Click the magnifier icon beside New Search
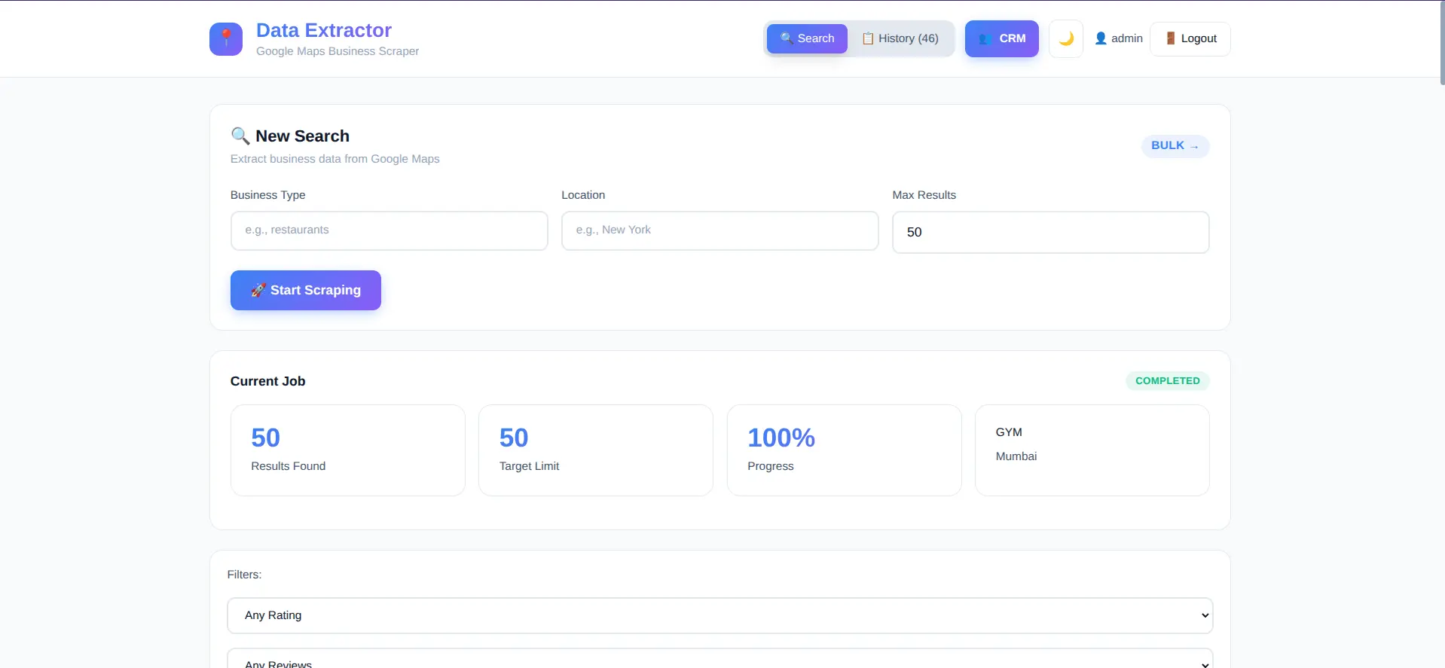The image size is (1445, 668). [240, 136]
